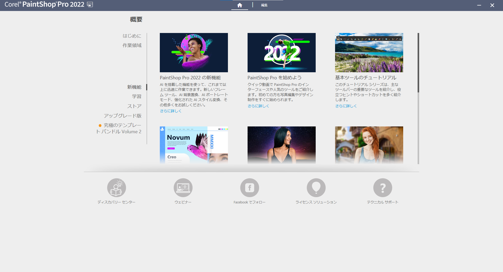This screenshot has height=272, width=503.
Task: Open the 2022 dancer thumbnail
Action: point(282,53)
